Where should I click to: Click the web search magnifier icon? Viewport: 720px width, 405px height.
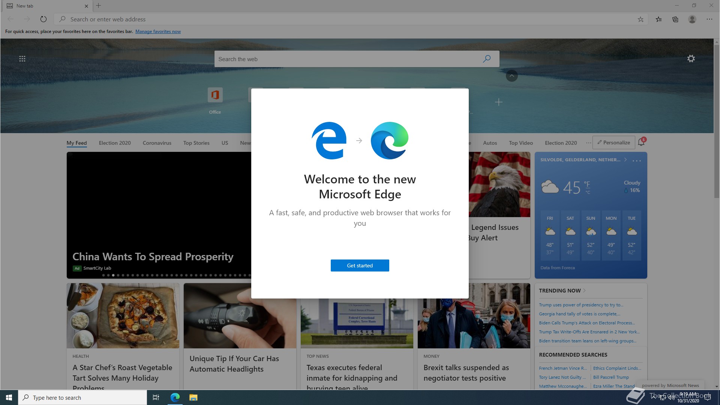pos(487,59)
